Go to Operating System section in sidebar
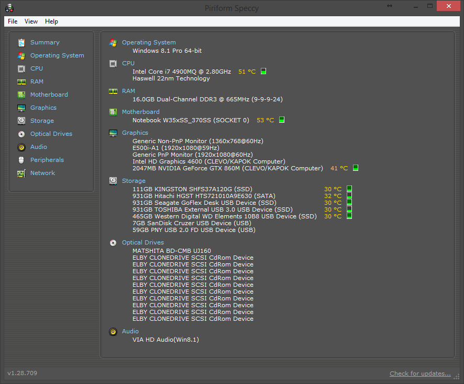This screenshot has width=464, height=384. 57,55
